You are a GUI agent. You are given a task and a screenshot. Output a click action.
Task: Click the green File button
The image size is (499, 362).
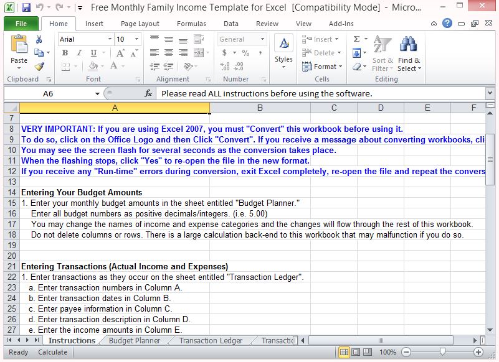click(x=21, y=24)
